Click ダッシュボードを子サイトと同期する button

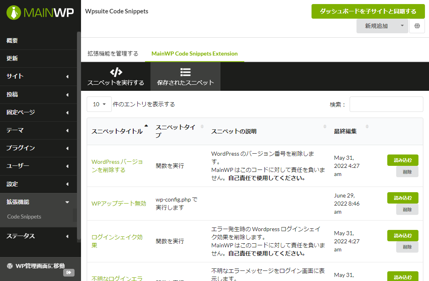tap(368, 11)
